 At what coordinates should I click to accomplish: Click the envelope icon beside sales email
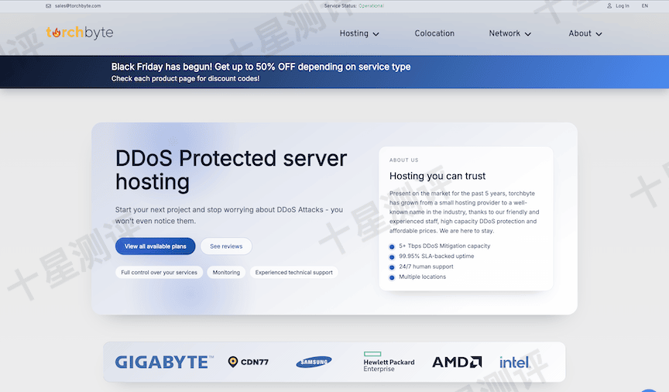click(x=48, y=5)
